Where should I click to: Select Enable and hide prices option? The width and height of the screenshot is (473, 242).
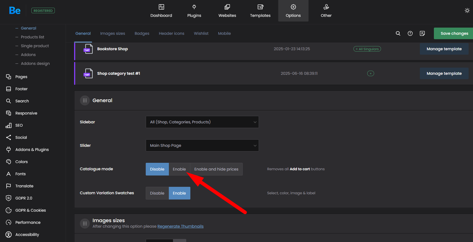(216, 169)
